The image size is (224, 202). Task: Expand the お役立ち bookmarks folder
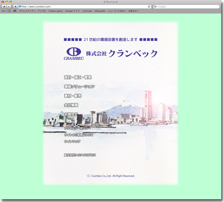click(x=133, y=11)
